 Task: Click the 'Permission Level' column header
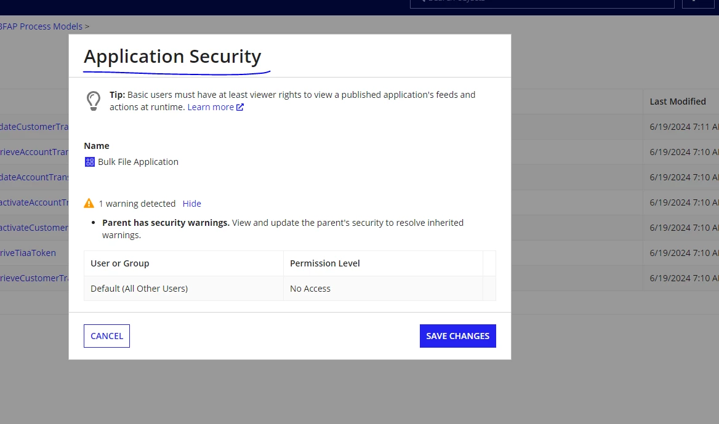(x=383, y=263)
